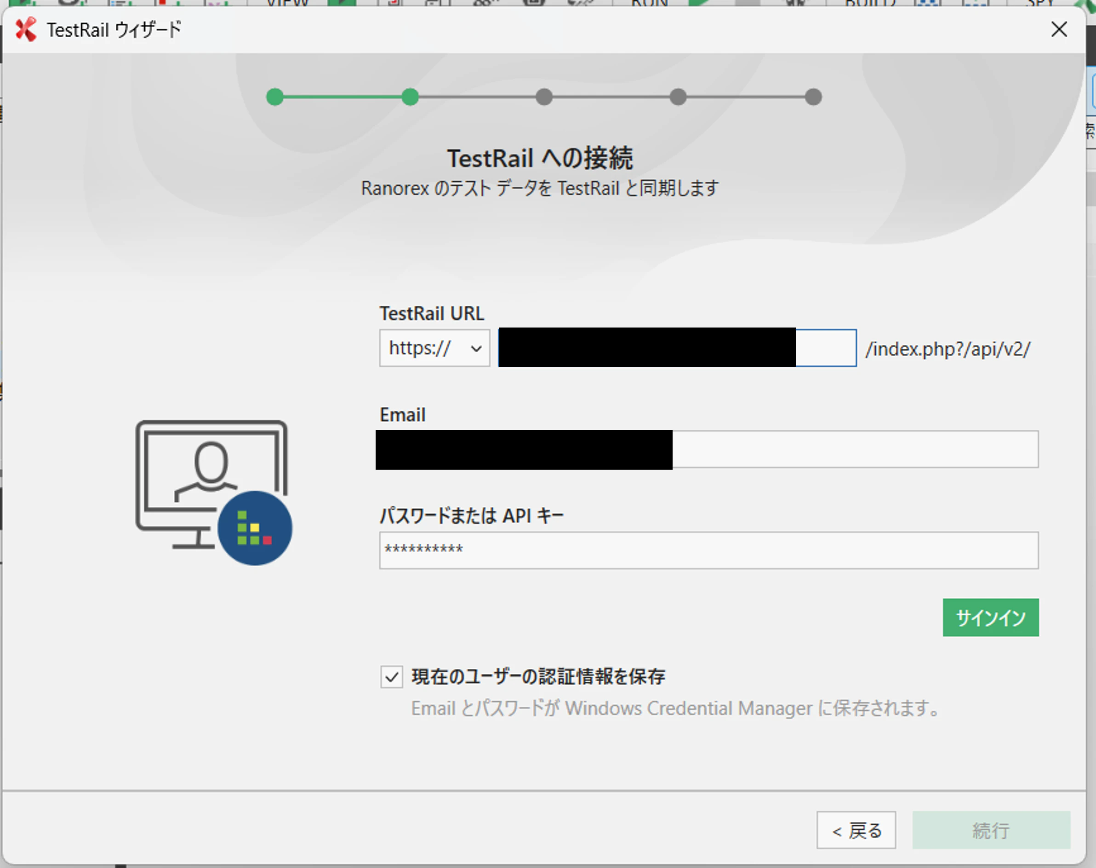Click the < 戻る button
1096x868 pixels.
coord(856,830)
